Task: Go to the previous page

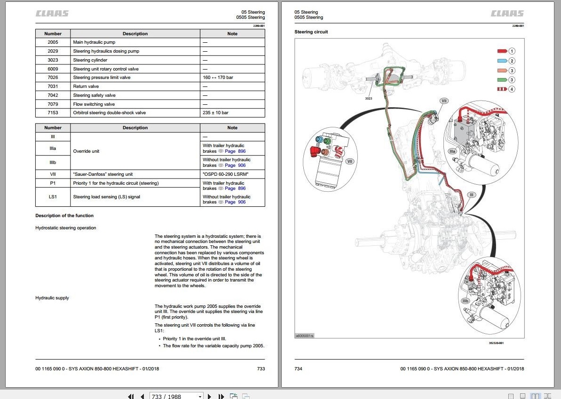Action: coord(142,396)
